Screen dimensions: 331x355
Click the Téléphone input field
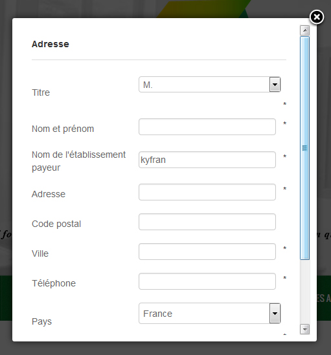[207, 281]
